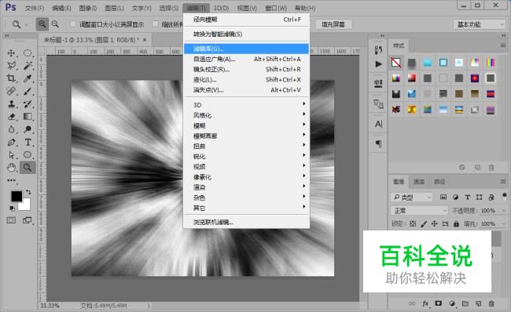This screenshot has height=312, width=511.
Task: Select the Blur droplet tool
Action: (11, 129)
